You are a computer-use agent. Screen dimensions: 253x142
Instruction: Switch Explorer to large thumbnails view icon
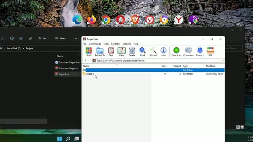click(242, 127)
